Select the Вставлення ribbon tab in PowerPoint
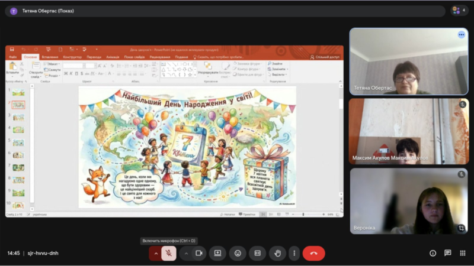The width and height of the screenshot is (474, 266). (50, 57)
